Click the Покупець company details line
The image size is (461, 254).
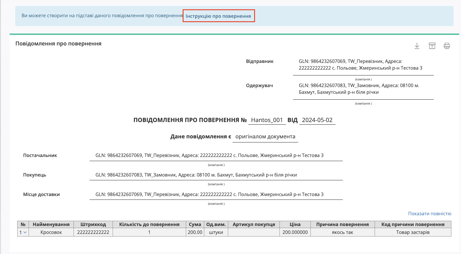(196, 175)
